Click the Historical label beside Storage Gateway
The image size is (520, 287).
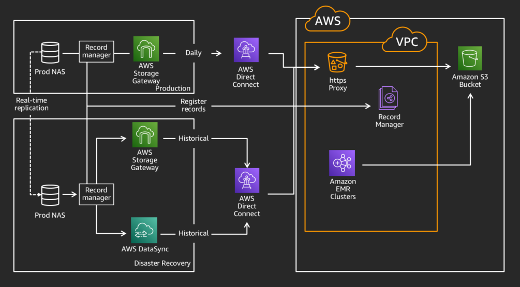click(x=194, y=138)
